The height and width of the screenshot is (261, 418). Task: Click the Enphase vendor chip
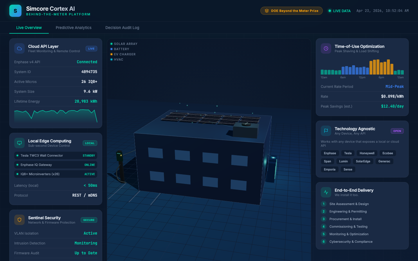(x=330, y=153)
